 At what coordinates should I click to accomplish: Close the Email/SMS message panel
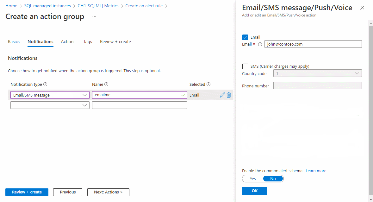[x=362, y=8]
